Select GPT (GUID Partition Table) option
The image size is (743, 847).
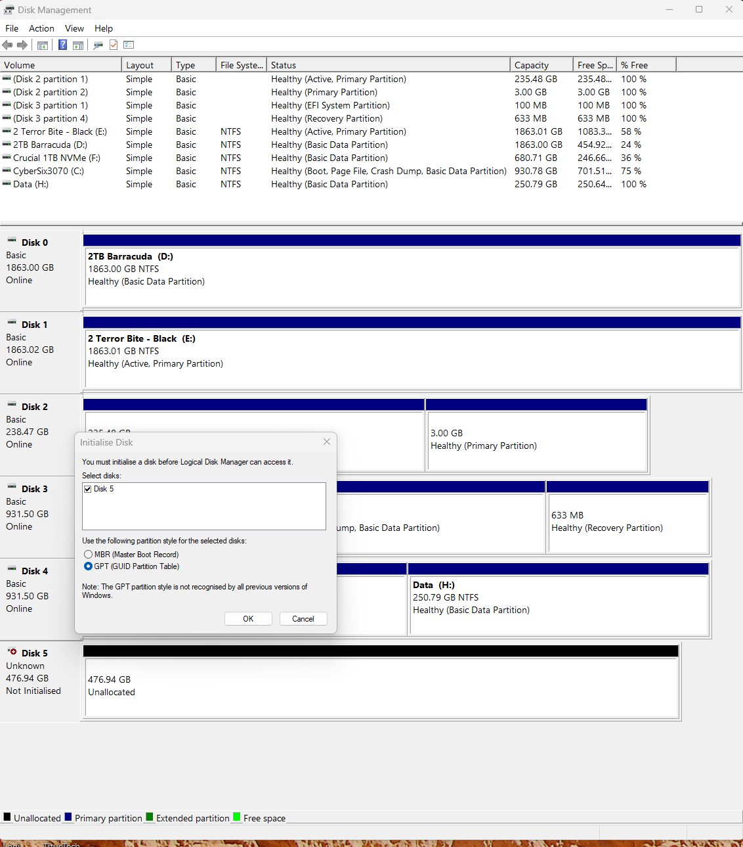coord(89,566)
